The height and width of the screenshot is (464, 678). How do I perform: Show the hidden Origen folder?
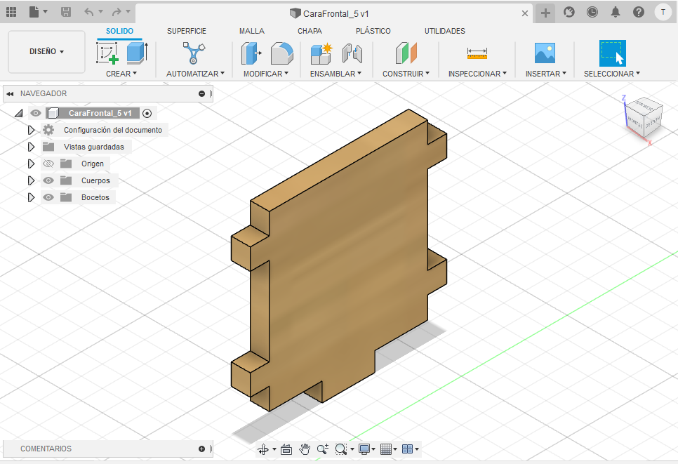48,164
